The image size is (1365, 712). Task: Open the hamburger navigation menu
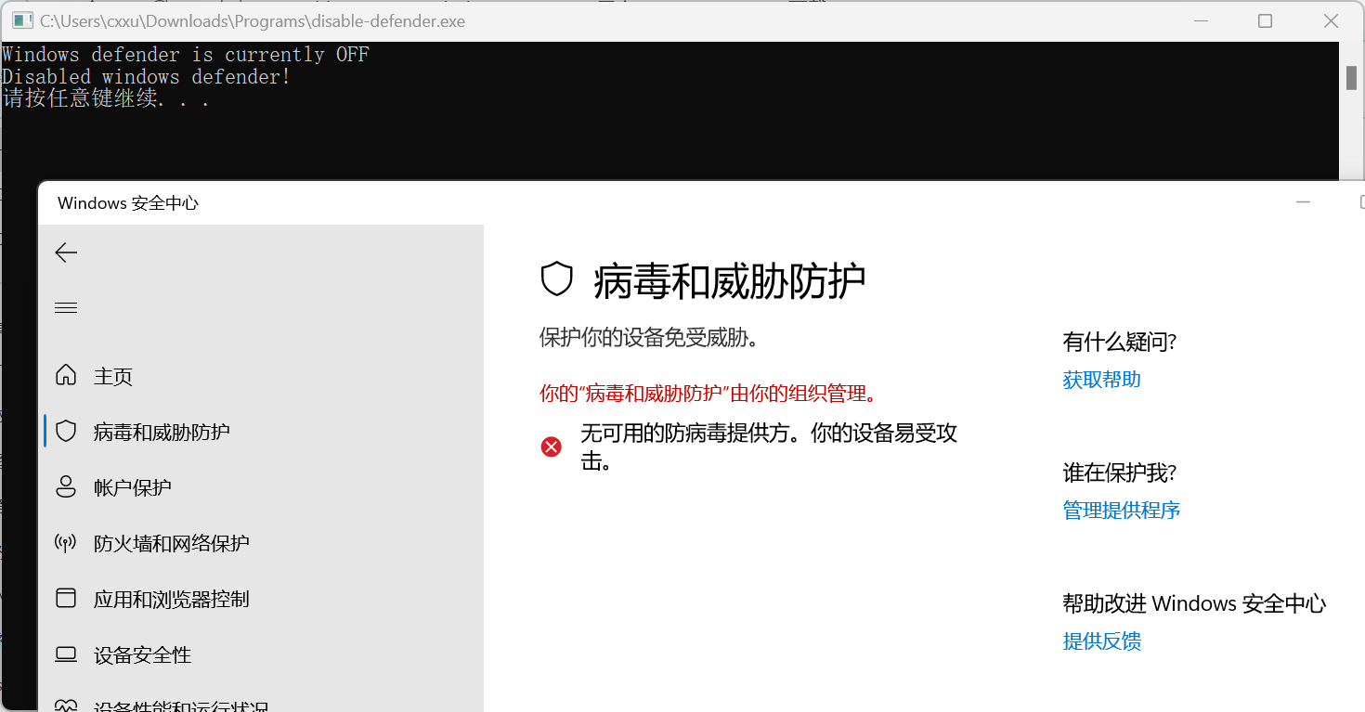(66, 308)
